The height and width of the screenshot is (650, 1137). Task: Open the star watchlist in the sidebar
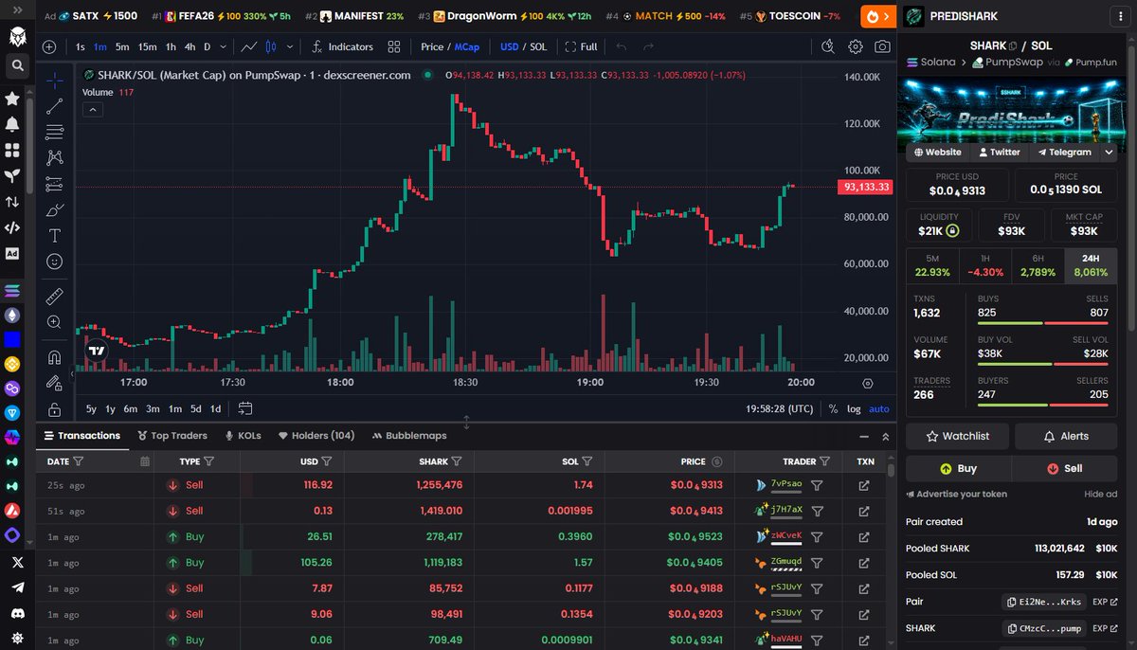click(12, 99)
